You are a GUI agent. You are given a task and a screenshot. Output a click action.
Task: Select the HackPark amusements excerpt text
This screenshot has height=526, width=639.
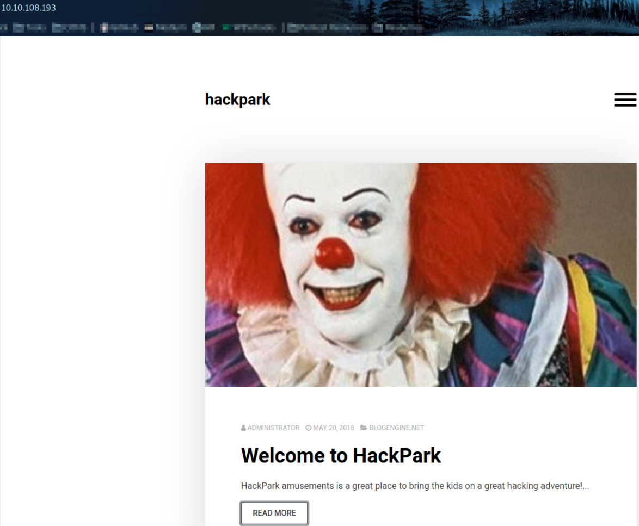(x=415, y=486)
